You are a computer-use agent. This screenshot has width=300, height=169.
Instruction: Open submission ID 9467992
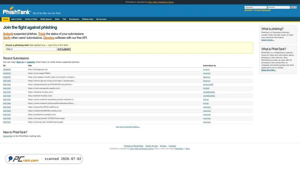click(x=7, y=88)
